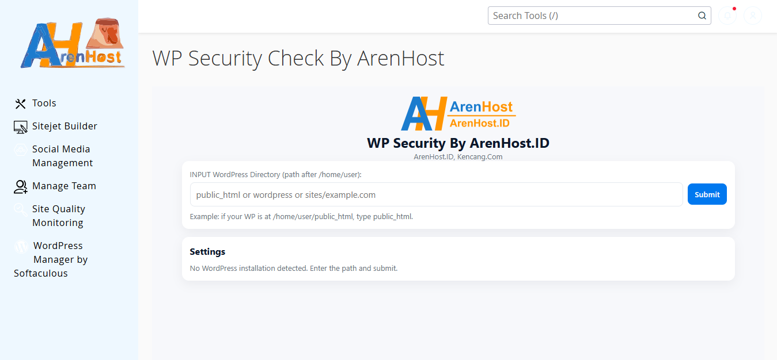Click the Site Quality Monitoring magnifier icon
This screenshot has width=777, height=360.
(21, 209)
